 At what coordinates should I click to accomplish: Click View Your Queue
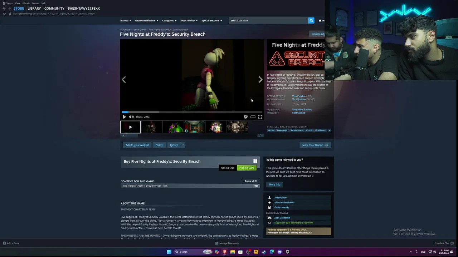pyautogui.click(x=315, y=145)
